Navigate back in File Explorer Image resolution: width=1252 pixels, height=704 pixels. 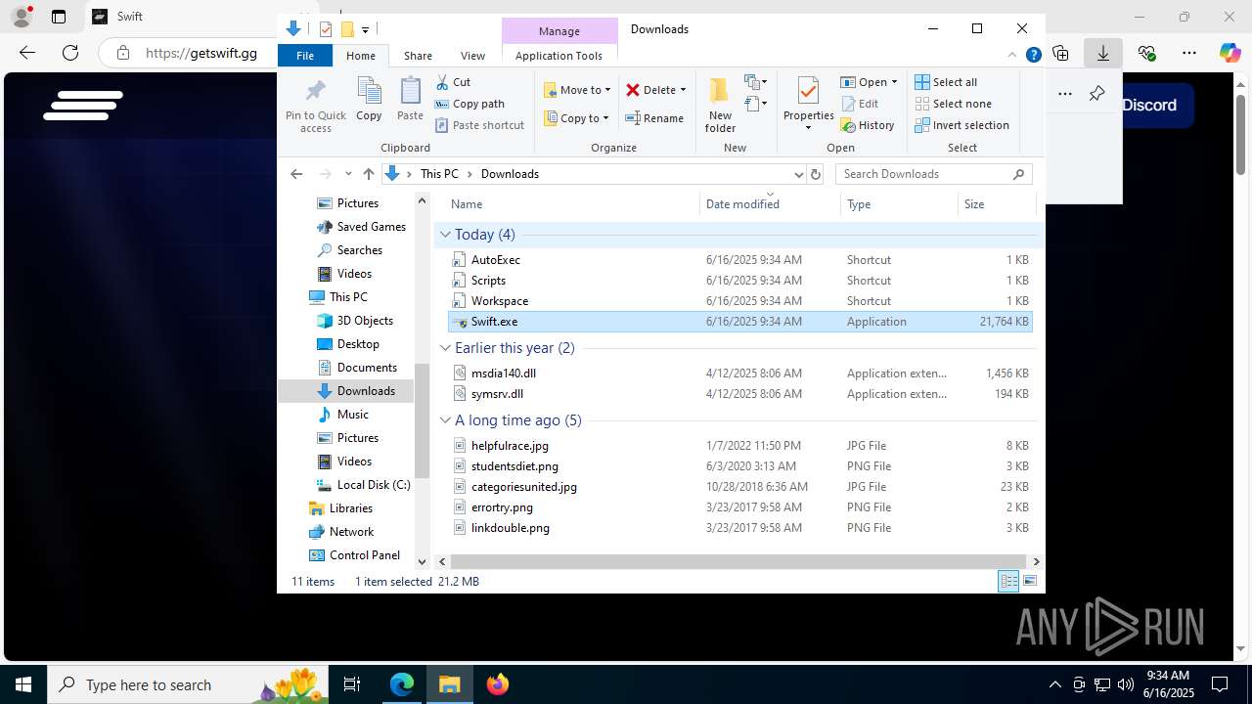pyautogui.click(x=296, y=174)
